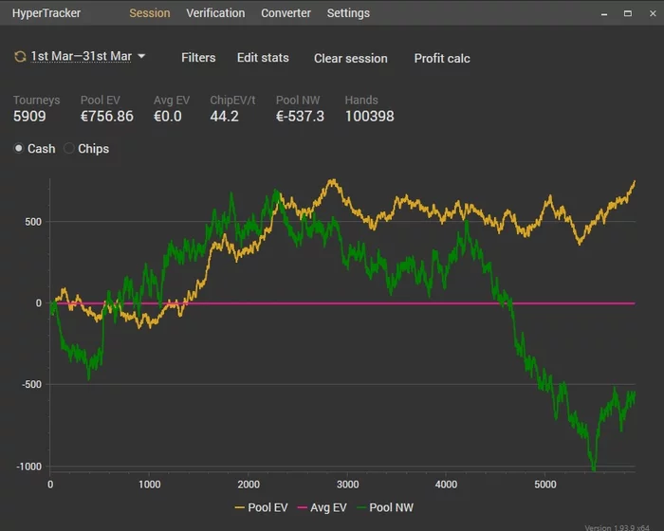This screenshot has height=531, width=664.
Task: Clear the current session
Action: pyautogui.click(x=351, y=58)
